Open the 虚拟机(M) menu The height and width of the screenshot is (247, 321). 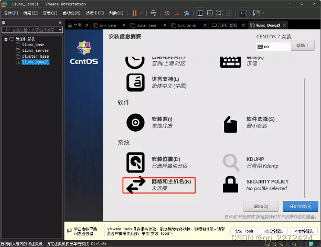[71, 13]
